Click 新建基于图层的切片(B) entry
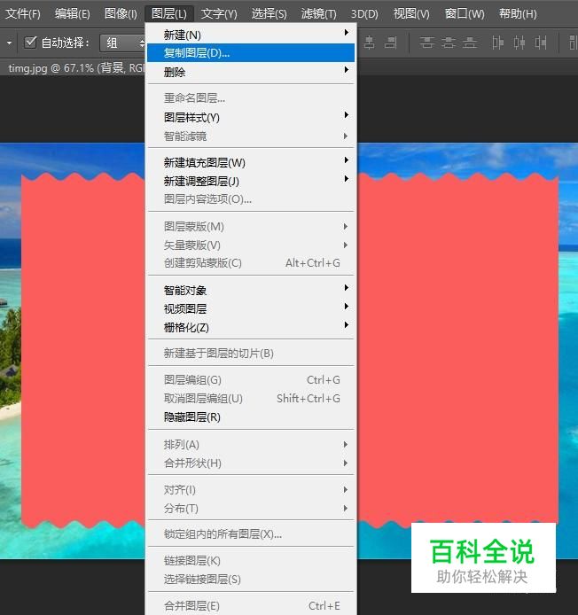 click(251, 354)
